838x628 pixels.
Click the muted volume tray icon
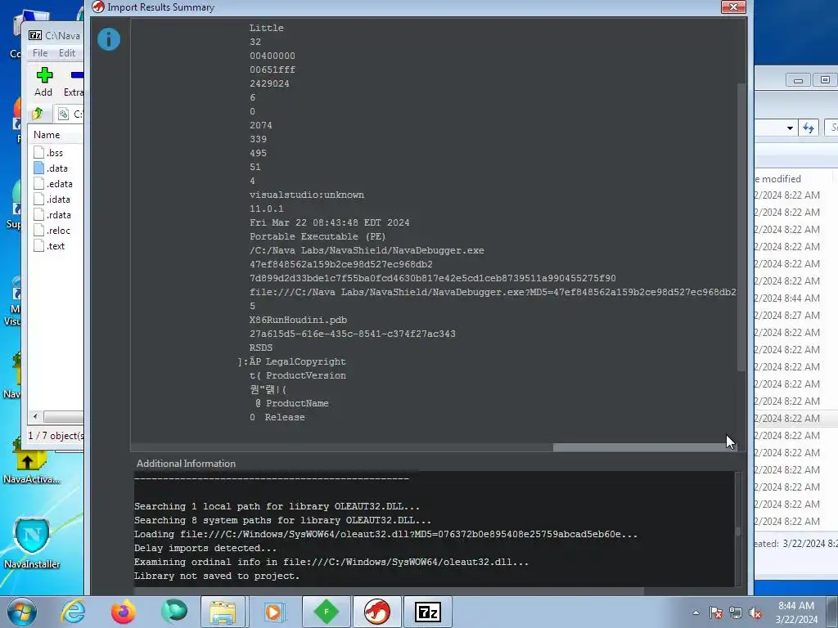pos(755,612)
